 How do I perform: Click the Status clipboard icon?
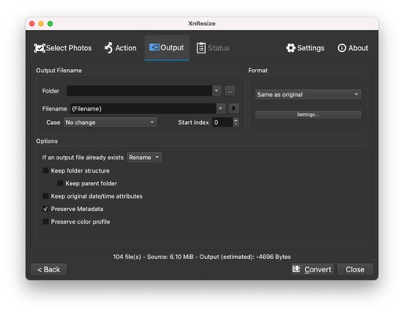201,48
